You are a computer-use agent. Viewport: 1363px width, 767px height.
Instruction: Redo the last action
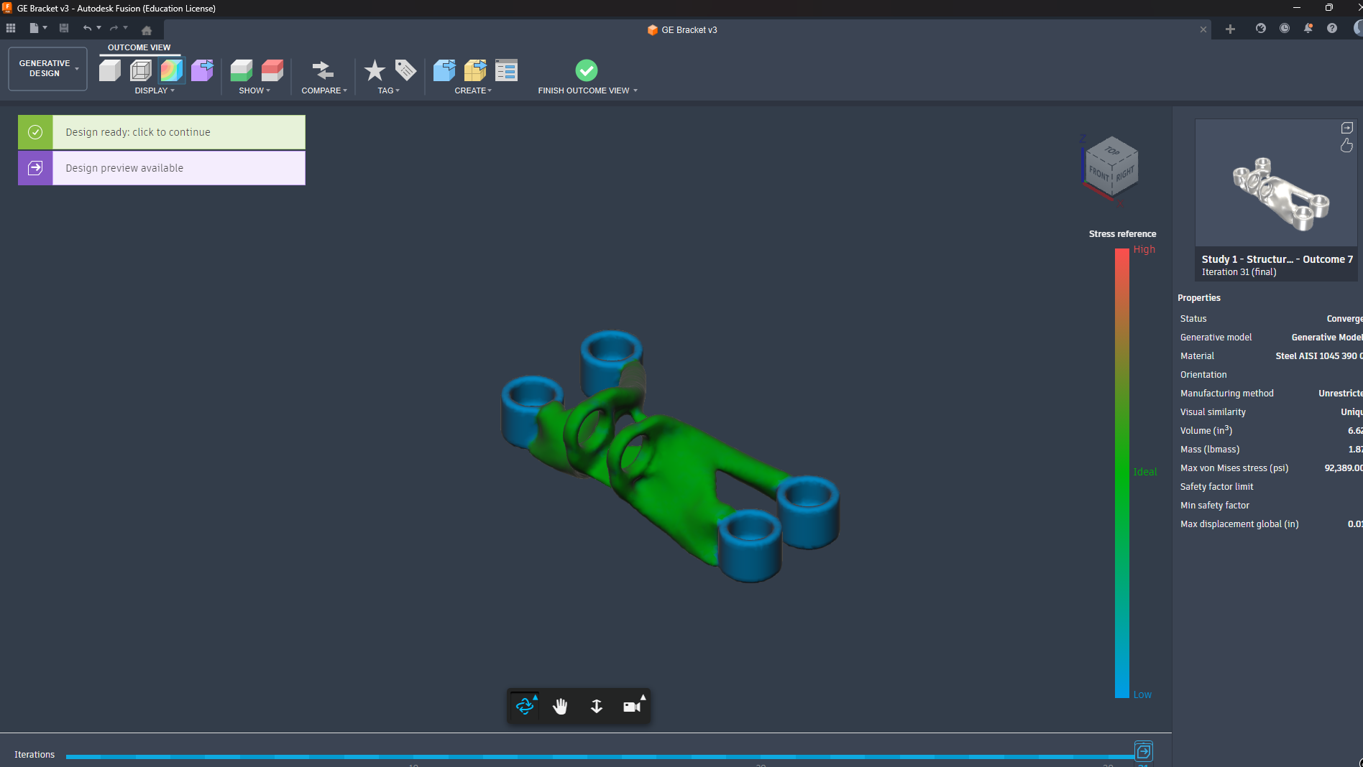114,29
